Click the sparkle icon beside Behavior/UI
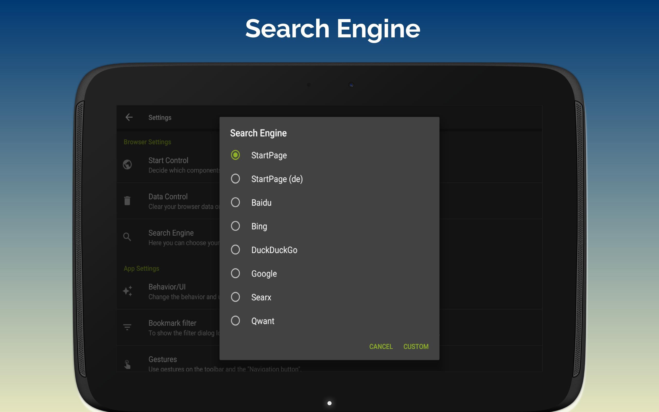The height and width of the screenshot is (412, 659). [127, 291]
